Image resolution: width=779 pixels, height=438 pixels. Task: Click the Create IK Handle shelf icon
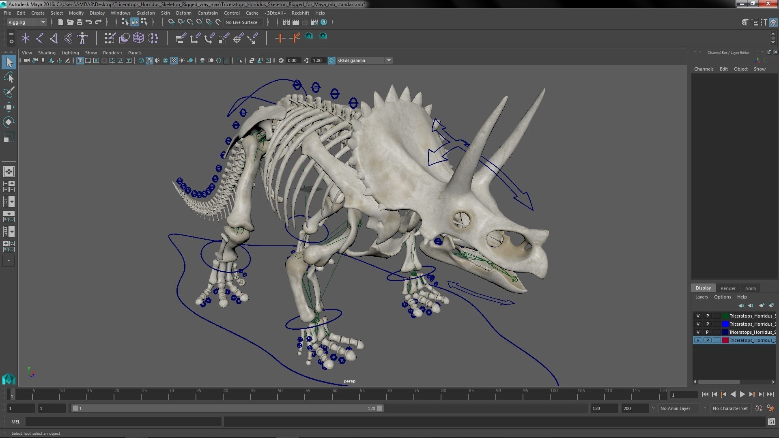click(x=54, y=38)
